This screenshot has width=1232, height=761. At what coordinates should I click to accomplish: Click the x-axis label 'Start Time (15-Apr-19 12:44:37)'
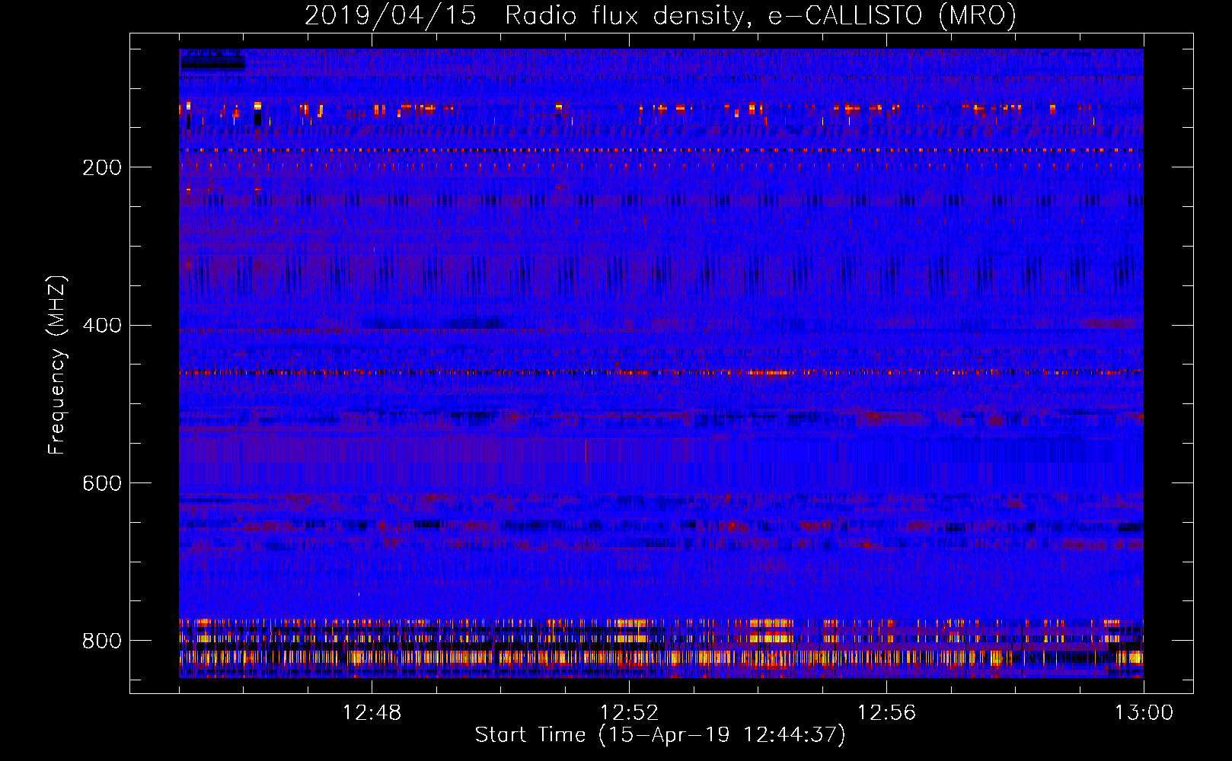coord(660,735)
